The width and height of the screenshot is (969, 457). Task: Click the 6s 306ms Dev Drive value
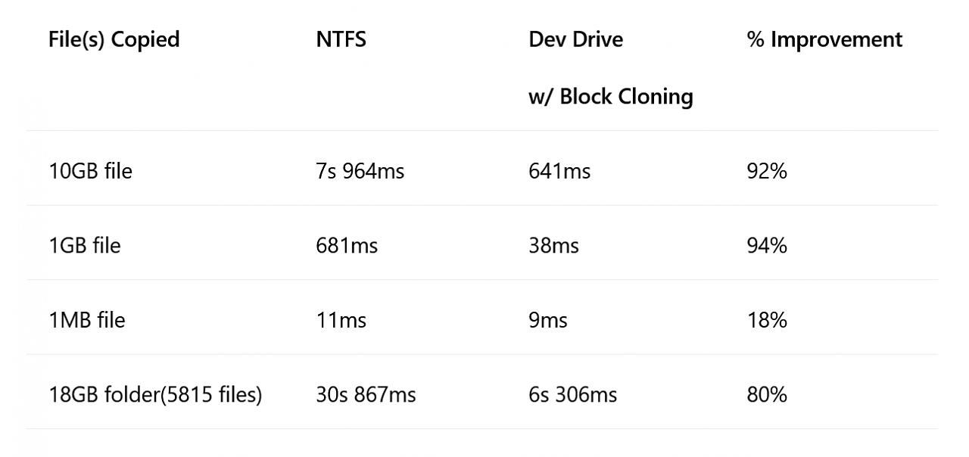[x=572, y=395]
